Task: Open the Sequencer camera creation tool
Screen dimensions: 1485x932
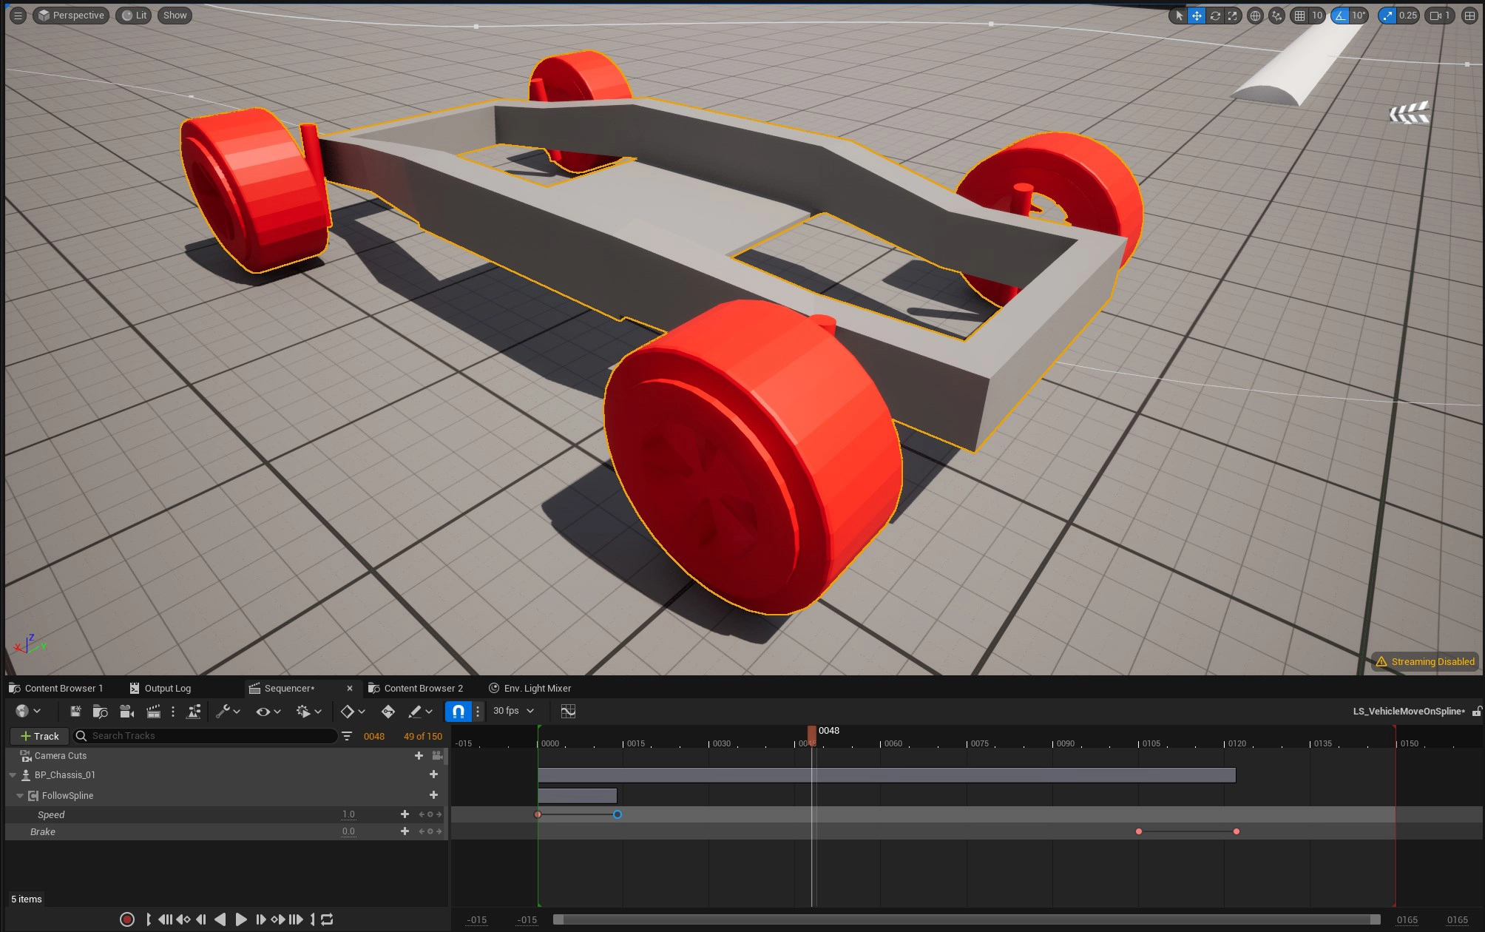Action: [127, 711]
